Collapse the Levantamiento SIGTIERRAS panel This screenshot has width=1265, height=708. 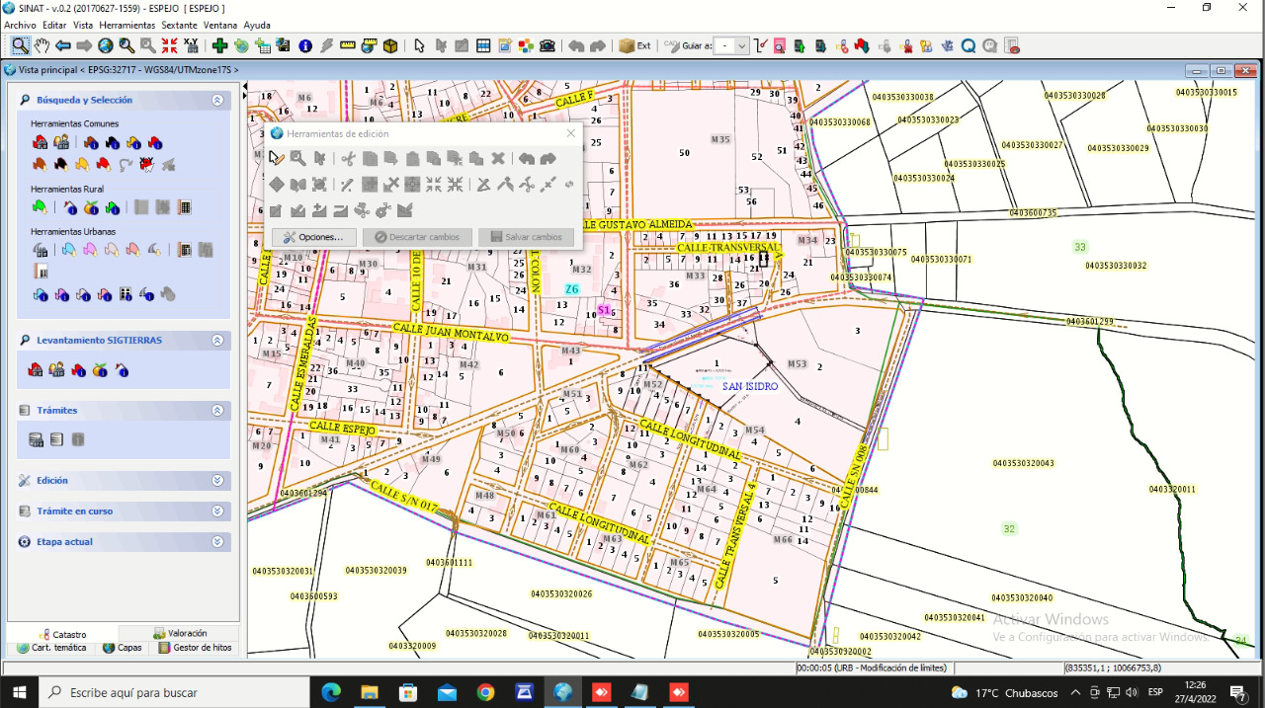click(x=217, y=340)
